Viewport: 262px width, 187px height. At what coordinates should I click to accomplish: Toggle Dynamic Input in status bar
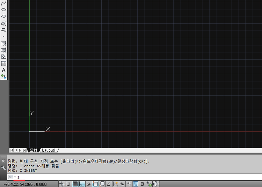coord(122,184)
